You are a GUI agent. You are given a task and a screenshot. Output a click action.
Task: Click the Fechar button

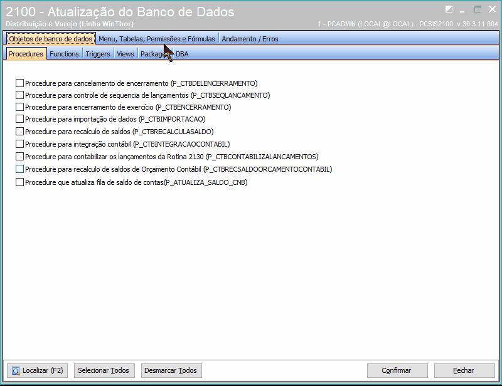coord(464,370)
